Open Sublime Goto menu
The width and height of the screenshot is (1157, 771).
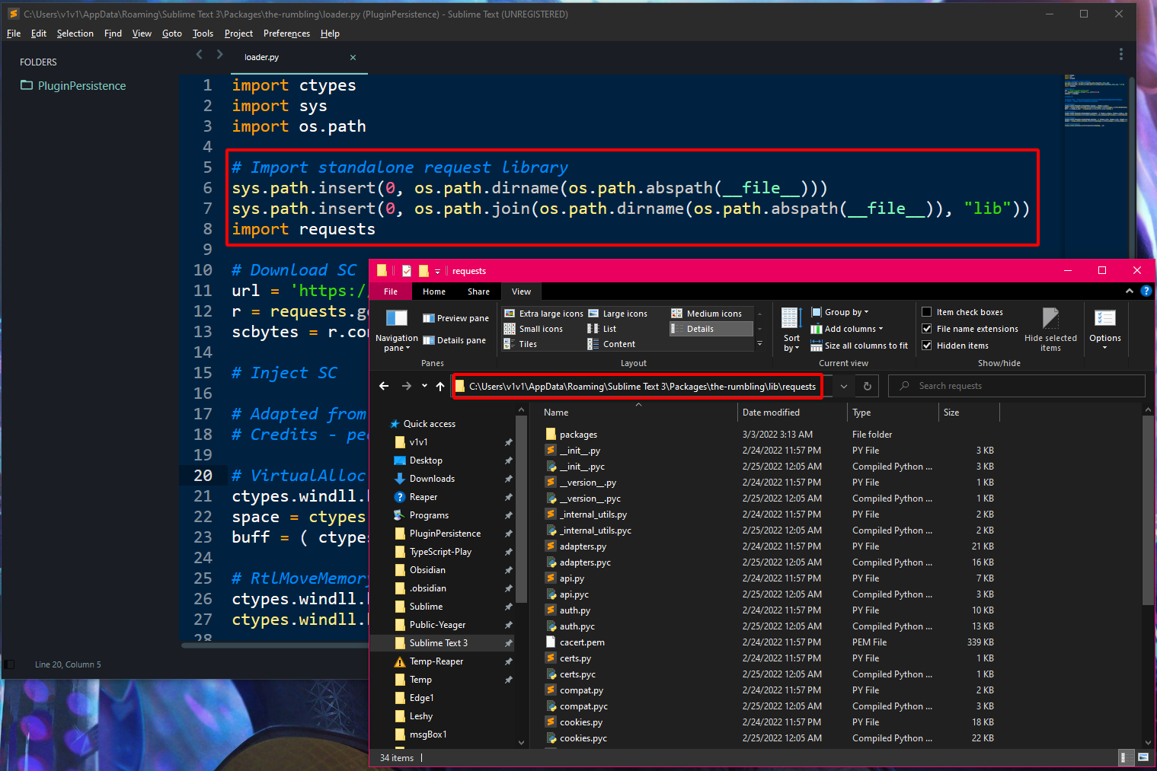click(172, 33)
